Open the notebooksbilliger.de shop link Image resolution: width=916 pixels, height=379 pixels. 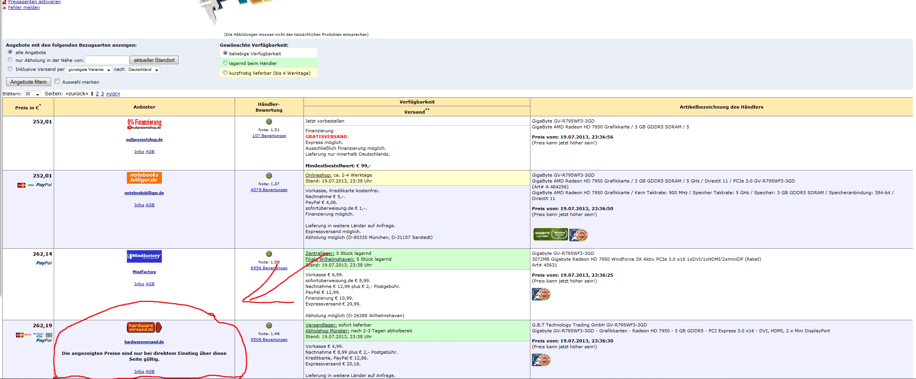(144, 193)
